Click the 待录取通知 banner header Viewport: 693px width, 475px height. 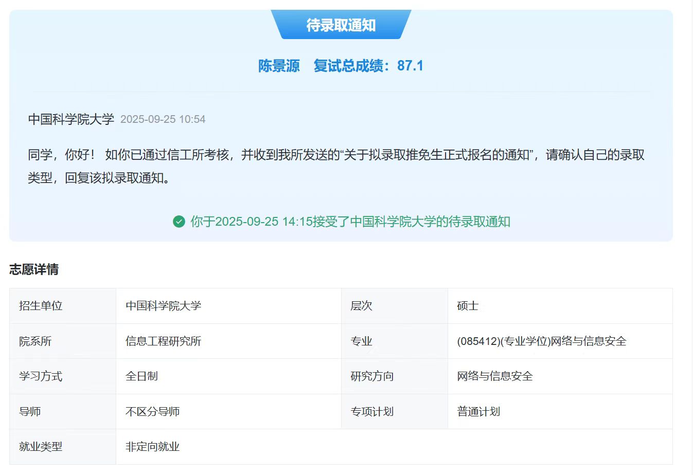coord(341,25)
